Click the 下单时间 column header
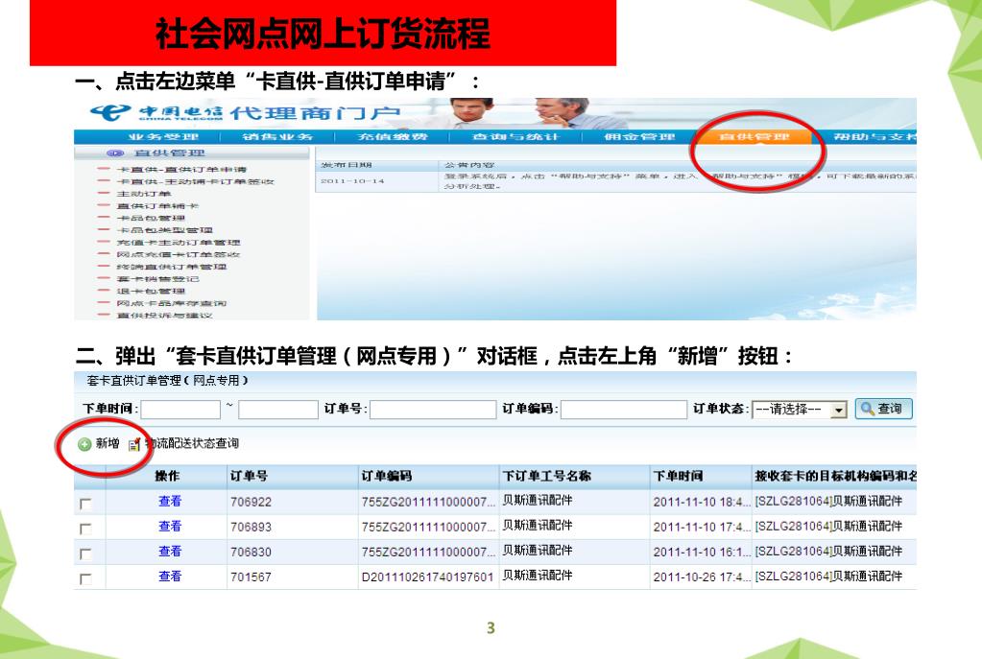Screen dimensions: 982x659 pyautogui.click(x=679, y=476)
